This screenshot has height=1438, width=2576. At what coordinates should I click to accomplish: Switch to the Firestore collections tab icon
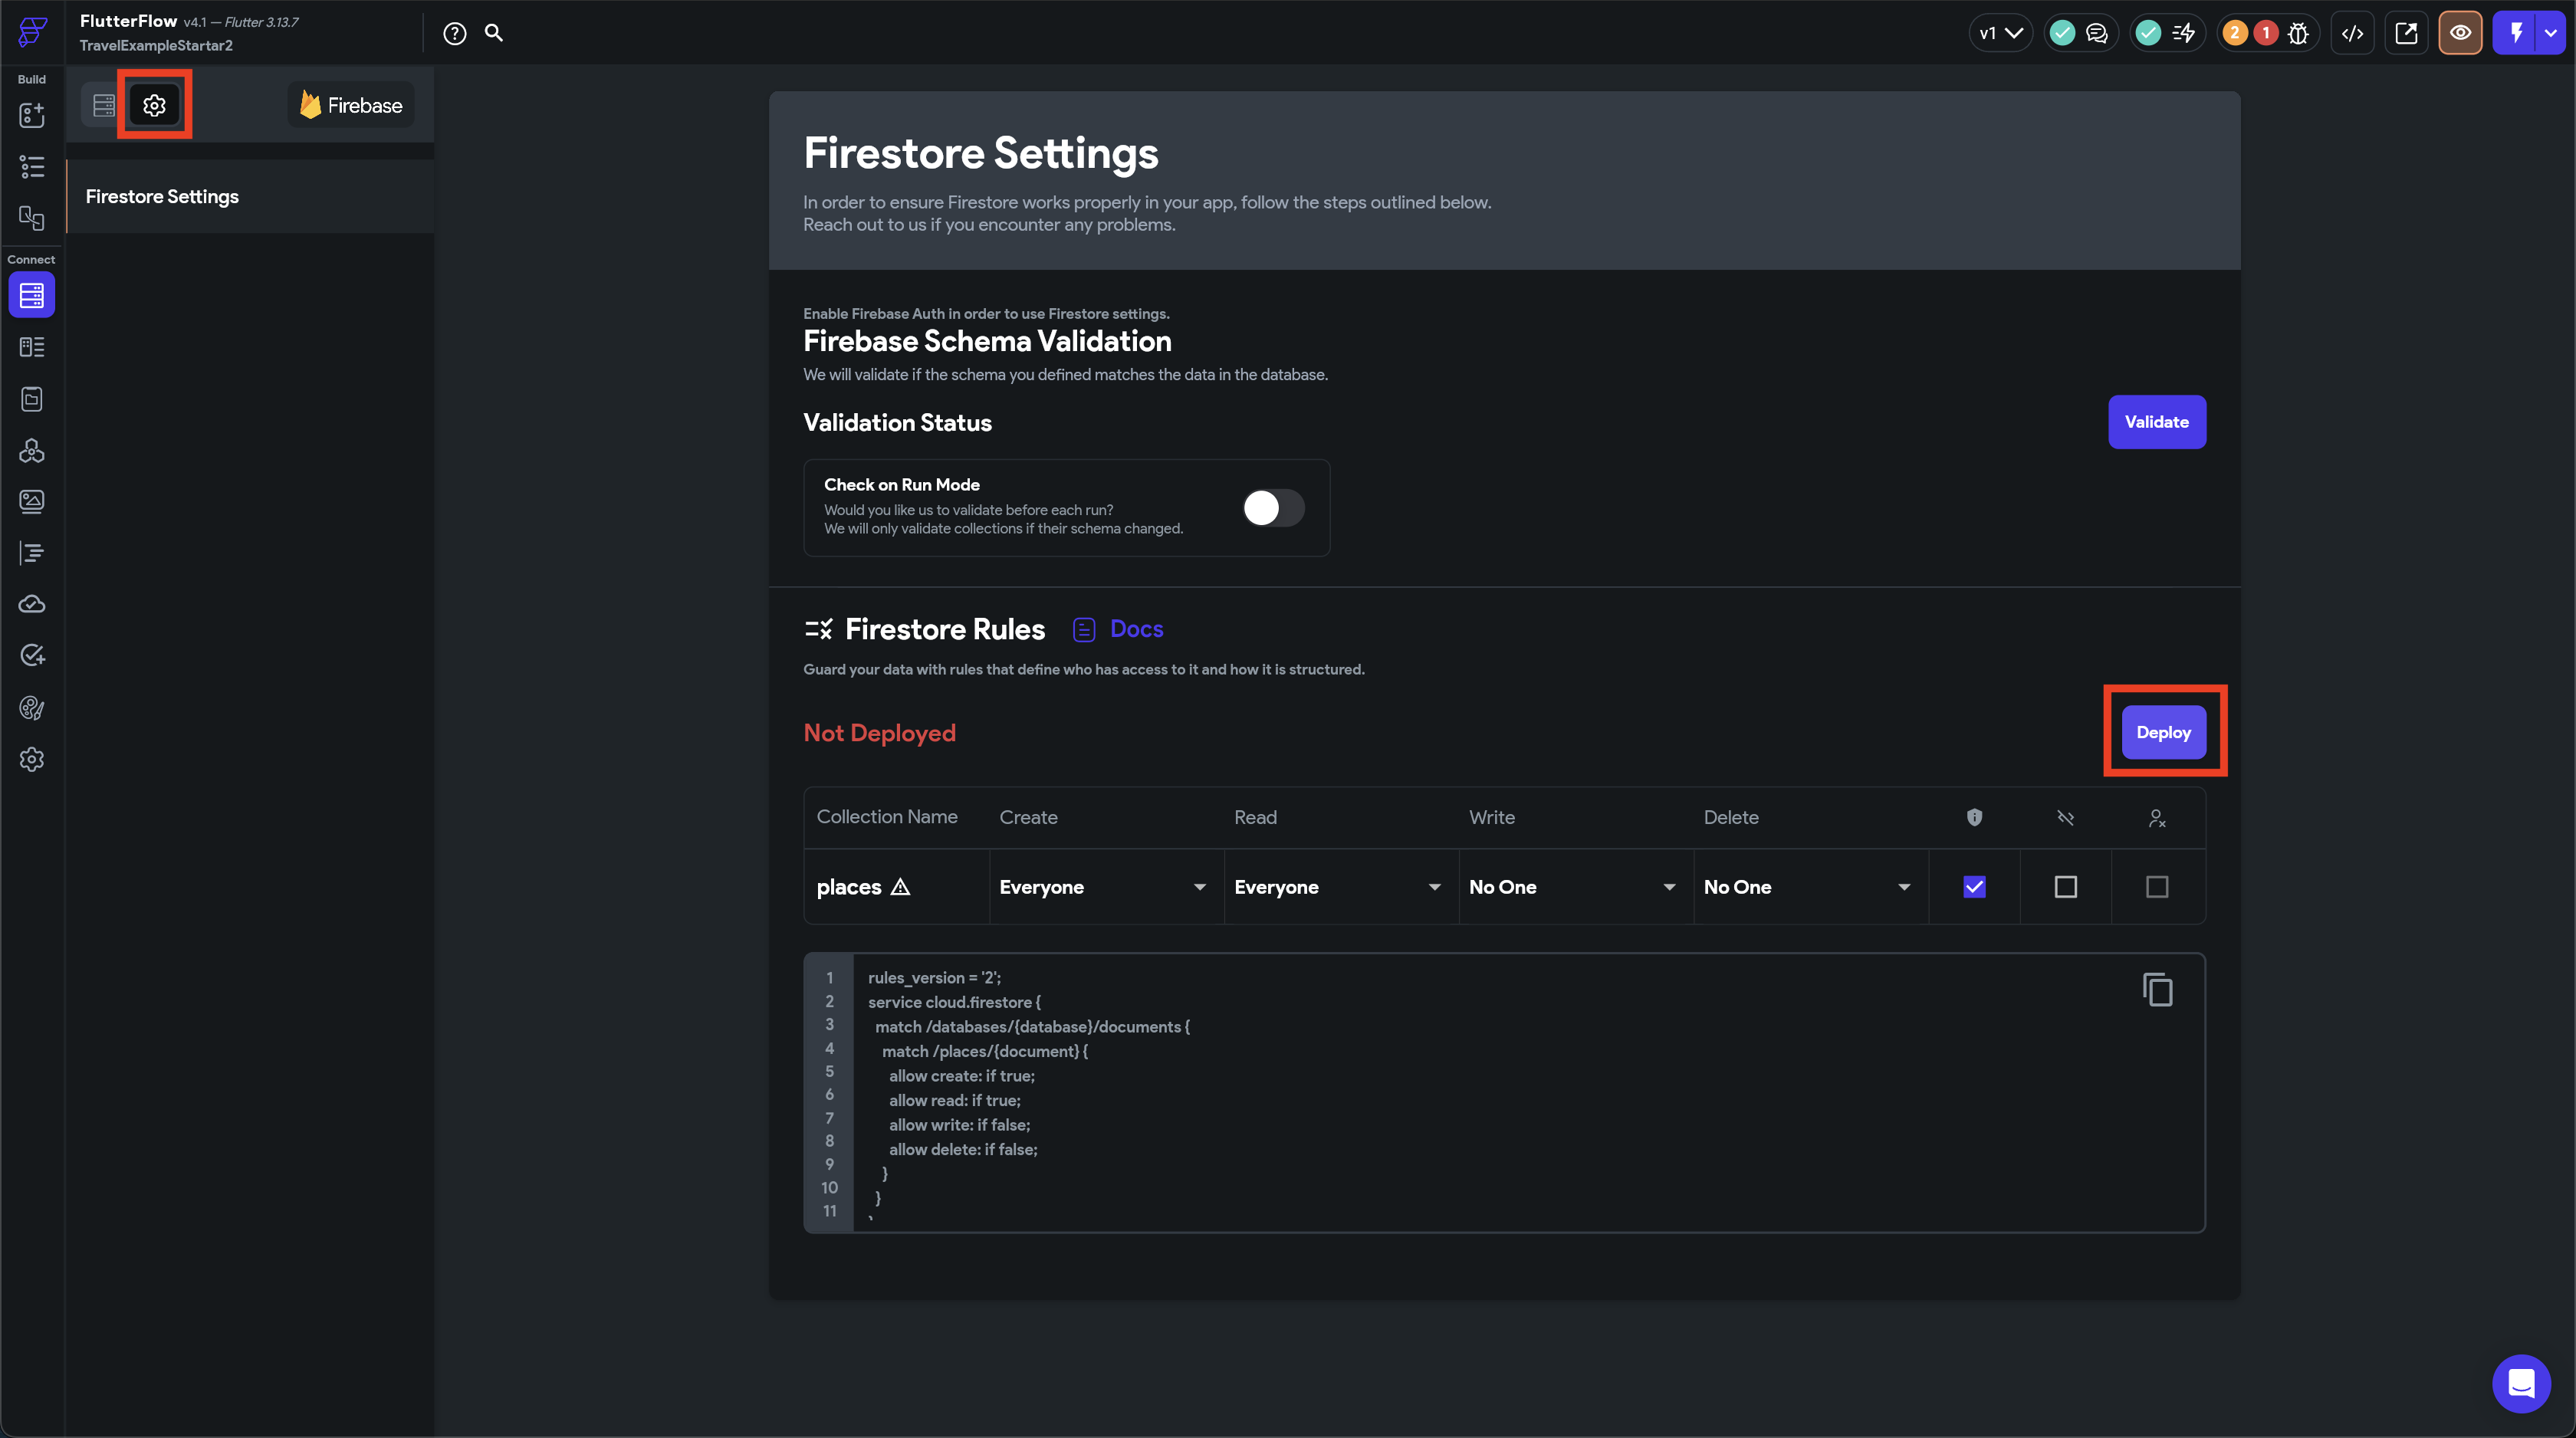(104, 105)
